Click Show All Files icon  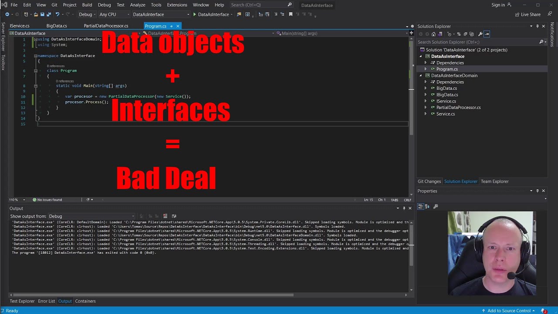click(472, 34)
